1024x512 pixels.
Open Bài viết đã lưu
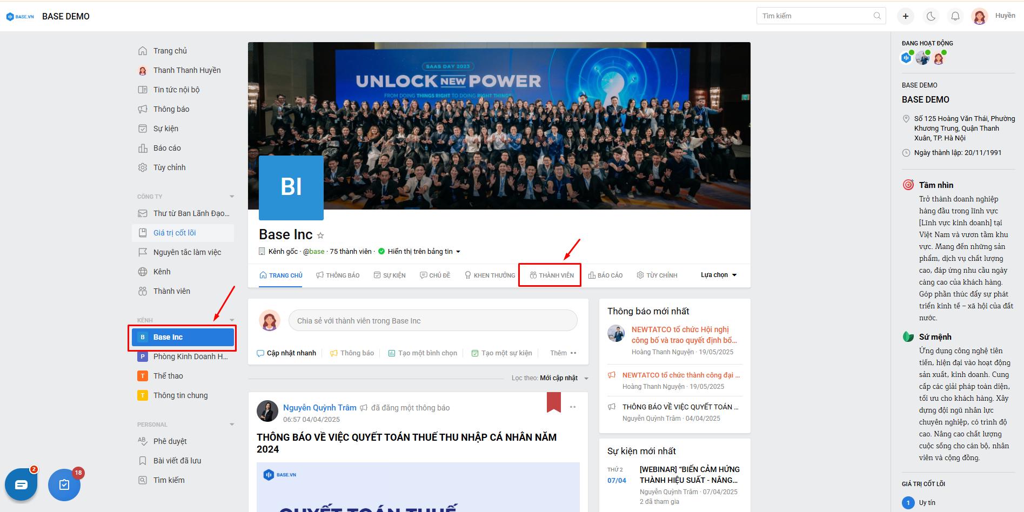(x=177, y=461)
